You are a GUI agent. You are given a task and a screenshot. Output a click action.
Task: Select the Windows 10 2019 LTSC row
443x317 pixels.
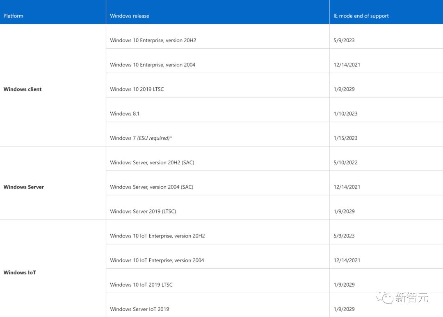pos(137,89)
